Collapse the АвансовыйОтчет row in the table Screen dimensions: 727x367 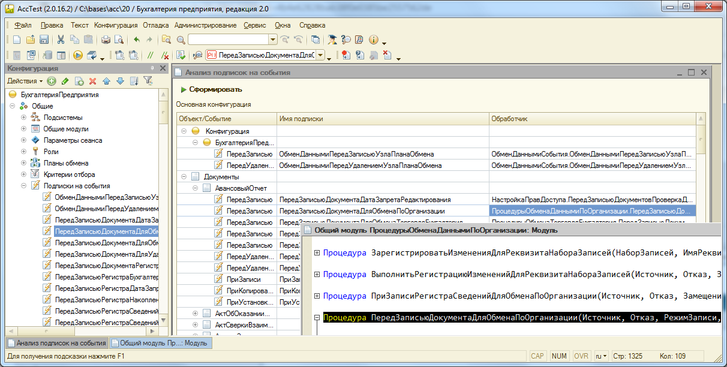195,188
